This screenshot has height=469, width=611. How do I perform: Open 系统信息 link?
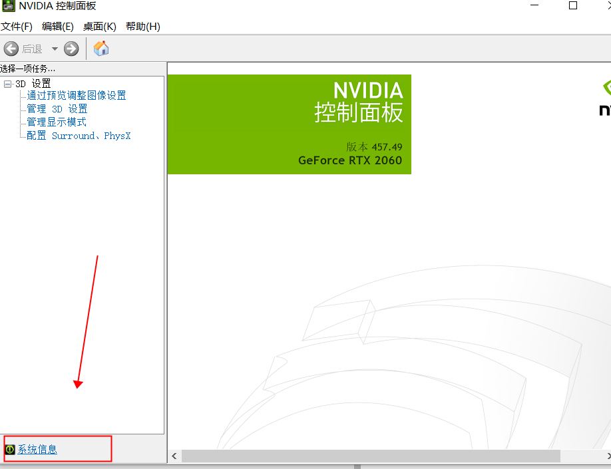point(37,449)
